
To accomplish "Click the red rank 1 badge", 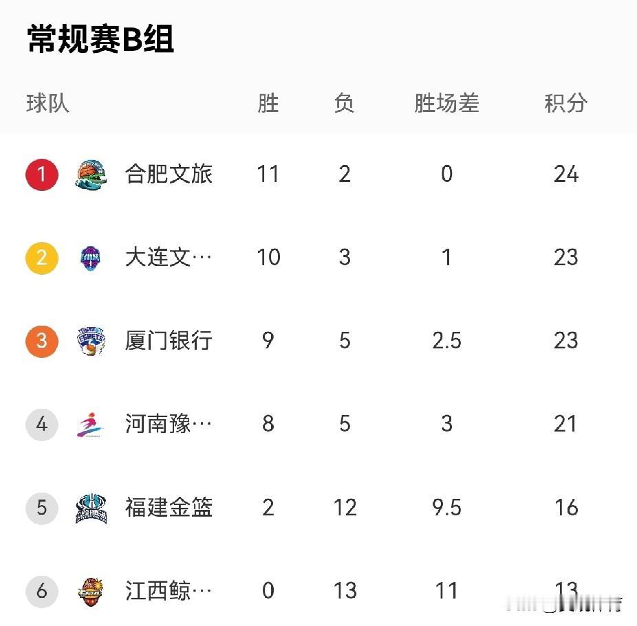I will [x=42, y=175].
